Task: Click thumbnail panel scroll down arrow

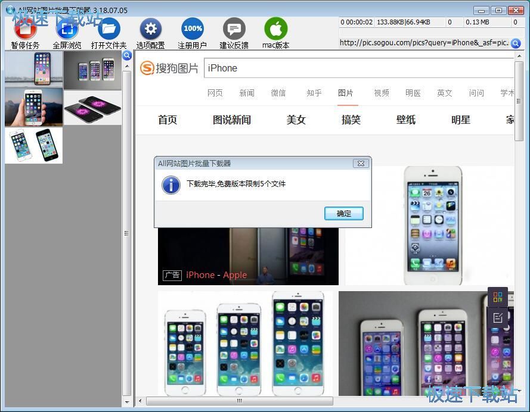Action: coord(127,402)
